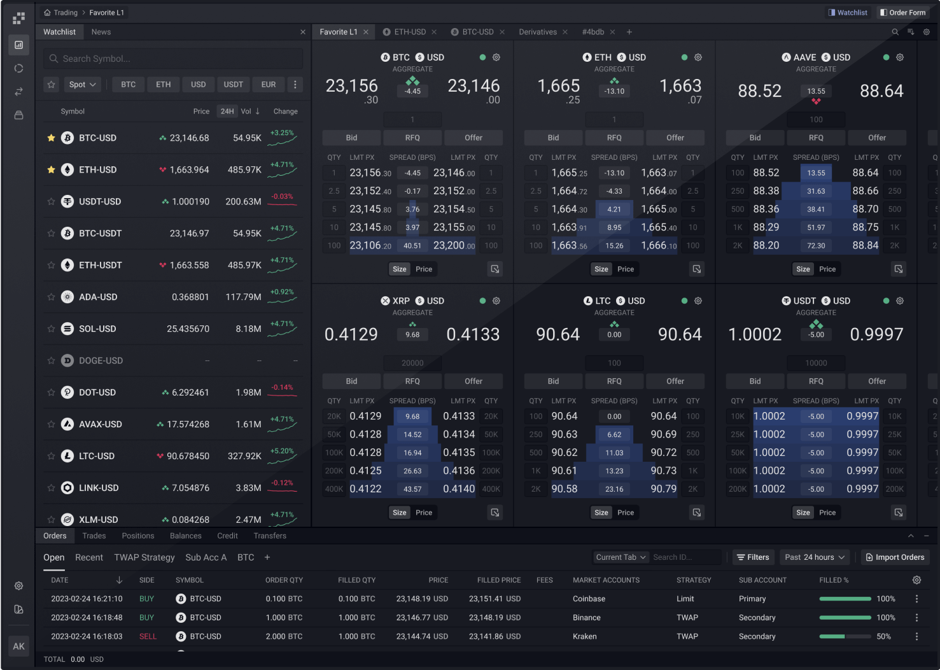Open the Spot filter dropdown
940x670 pixels.
[x=82, y=84]
